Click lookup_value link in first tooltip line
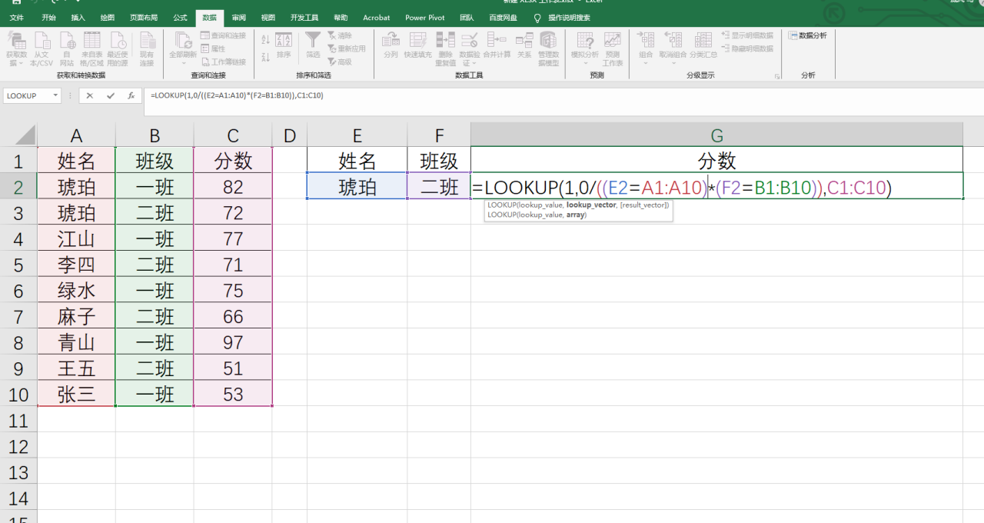 541,205
